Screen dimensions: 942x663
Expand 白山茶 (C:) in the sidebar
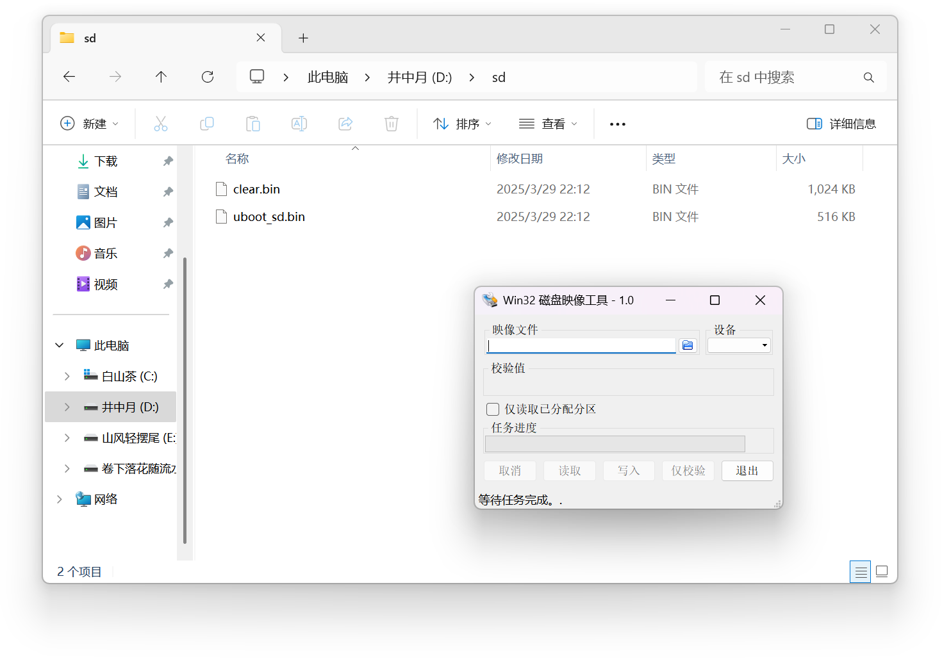[67, 376]
